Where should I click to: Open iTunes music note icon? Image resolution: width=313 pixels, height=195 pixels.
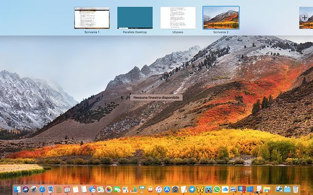click(x=159, y=189)
